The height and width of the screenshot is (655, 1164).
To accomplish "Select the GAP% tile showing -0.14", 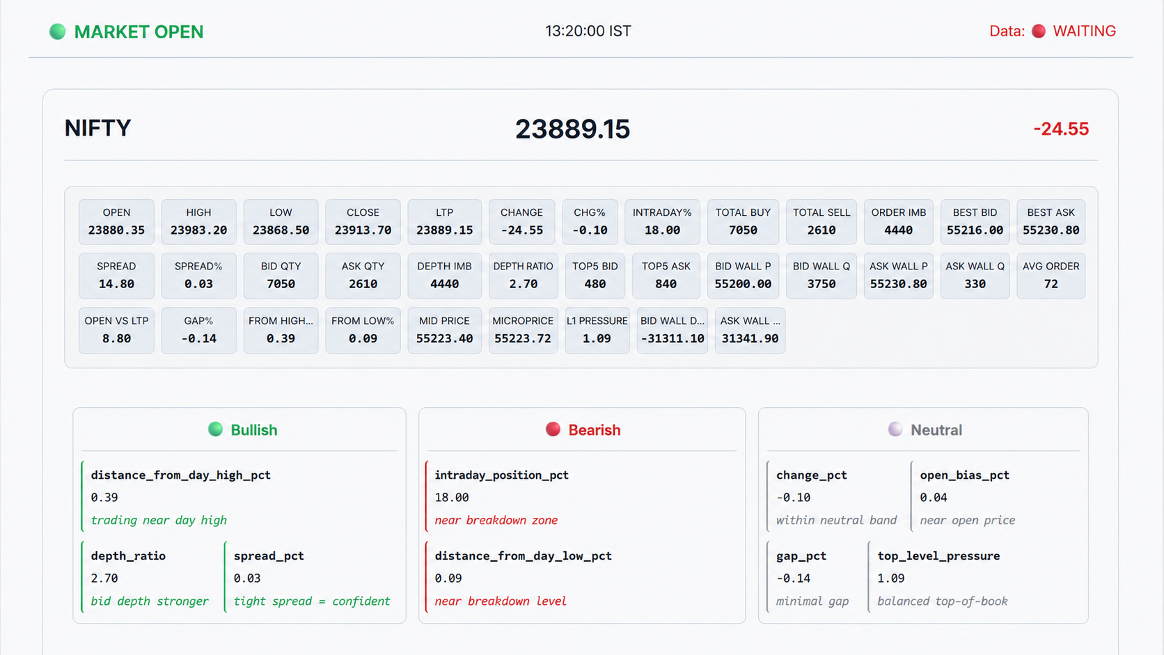I will pos(198,331).
